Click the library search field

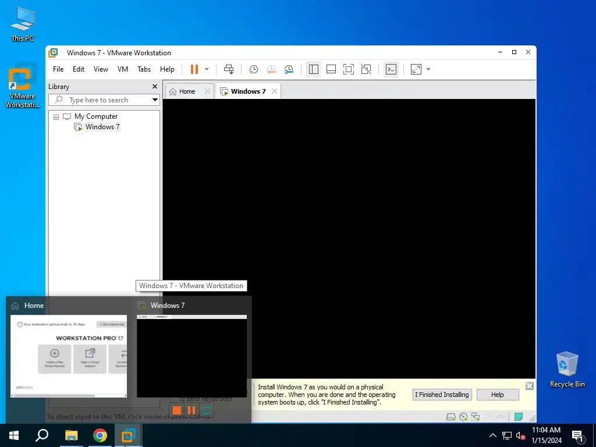(100, 100)
